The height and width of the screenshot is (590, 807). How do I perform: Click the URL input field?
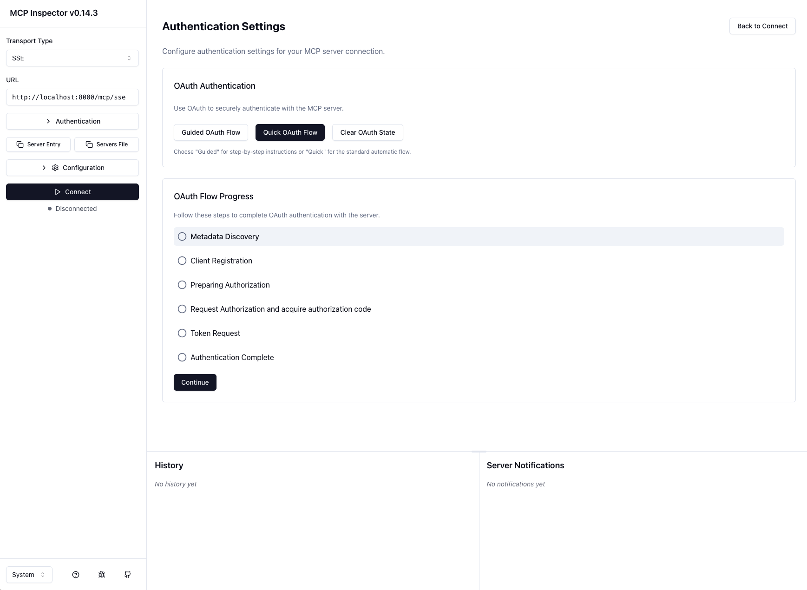(x=72, y=97)
